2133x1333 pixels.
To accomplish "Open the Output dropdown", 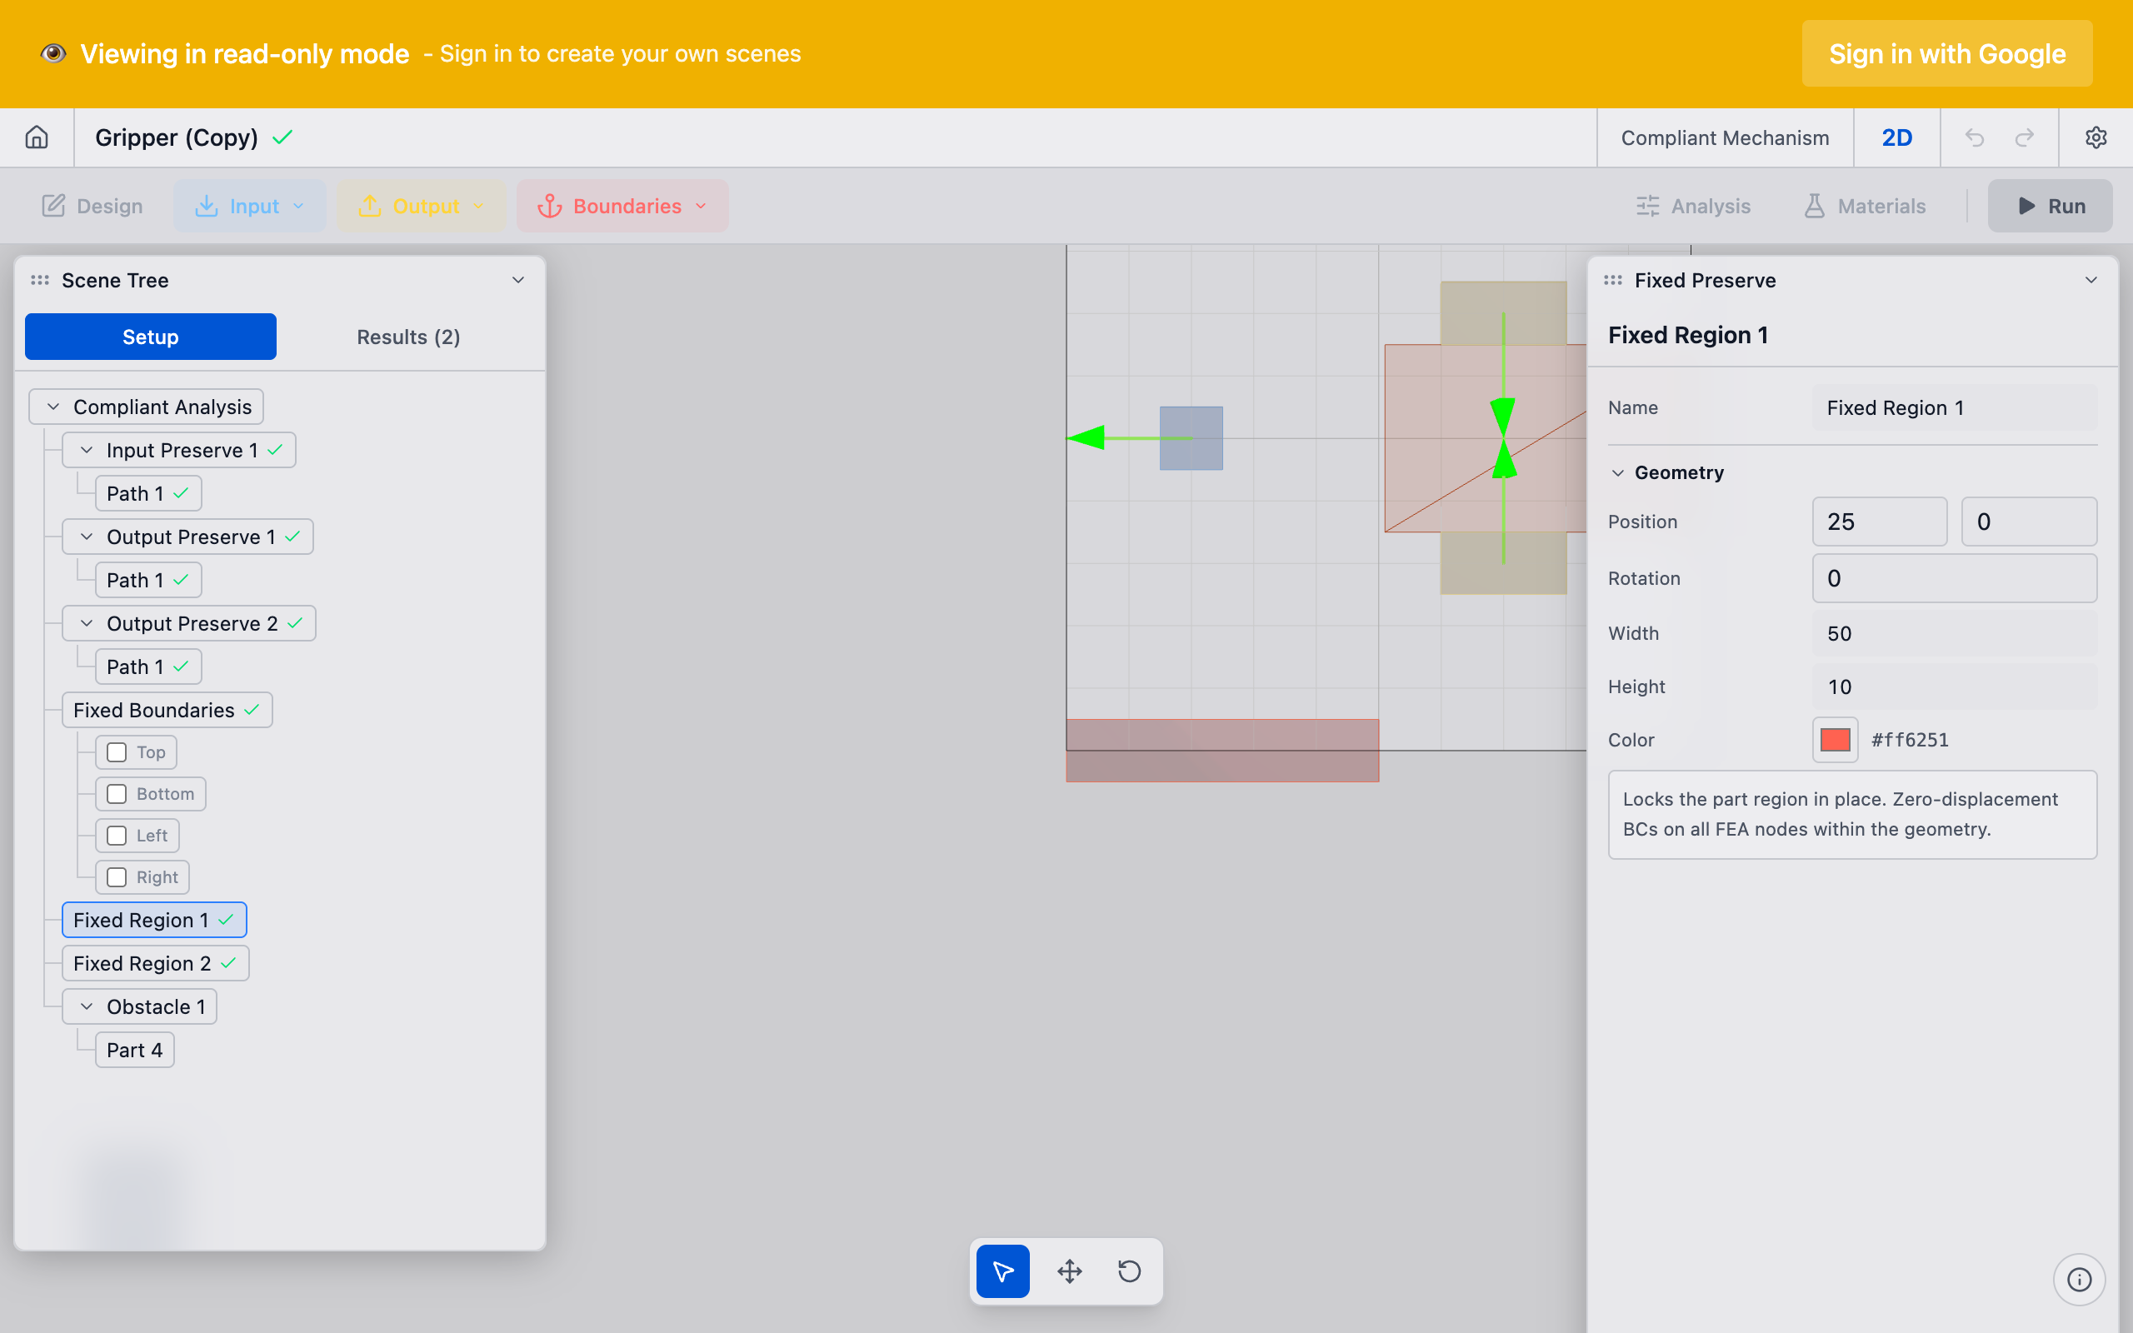I will tap(421, 207).
